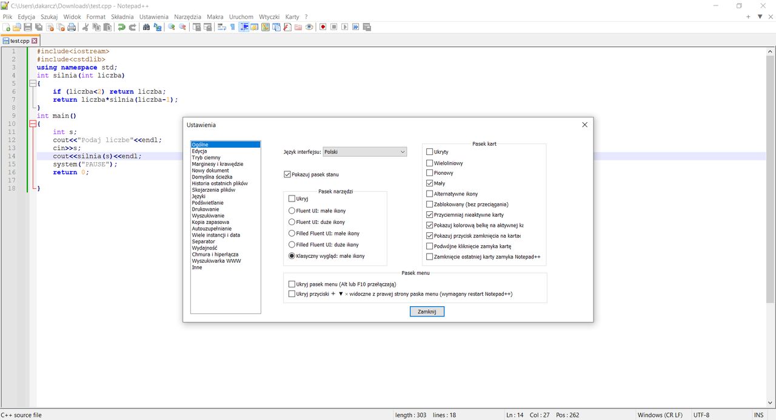
Task: Uncheck the Mały tab bar checkbox
Action: point(430,183)
